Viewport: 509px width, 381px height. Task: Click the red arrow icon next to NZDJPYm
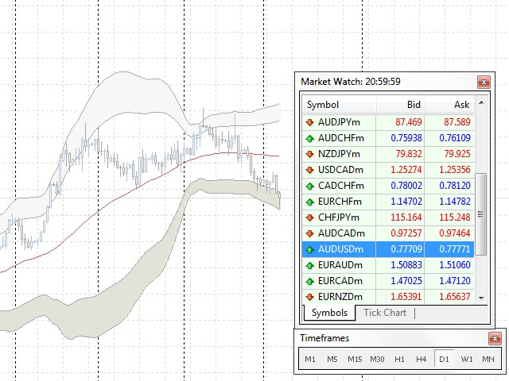[x=310, y=154]
